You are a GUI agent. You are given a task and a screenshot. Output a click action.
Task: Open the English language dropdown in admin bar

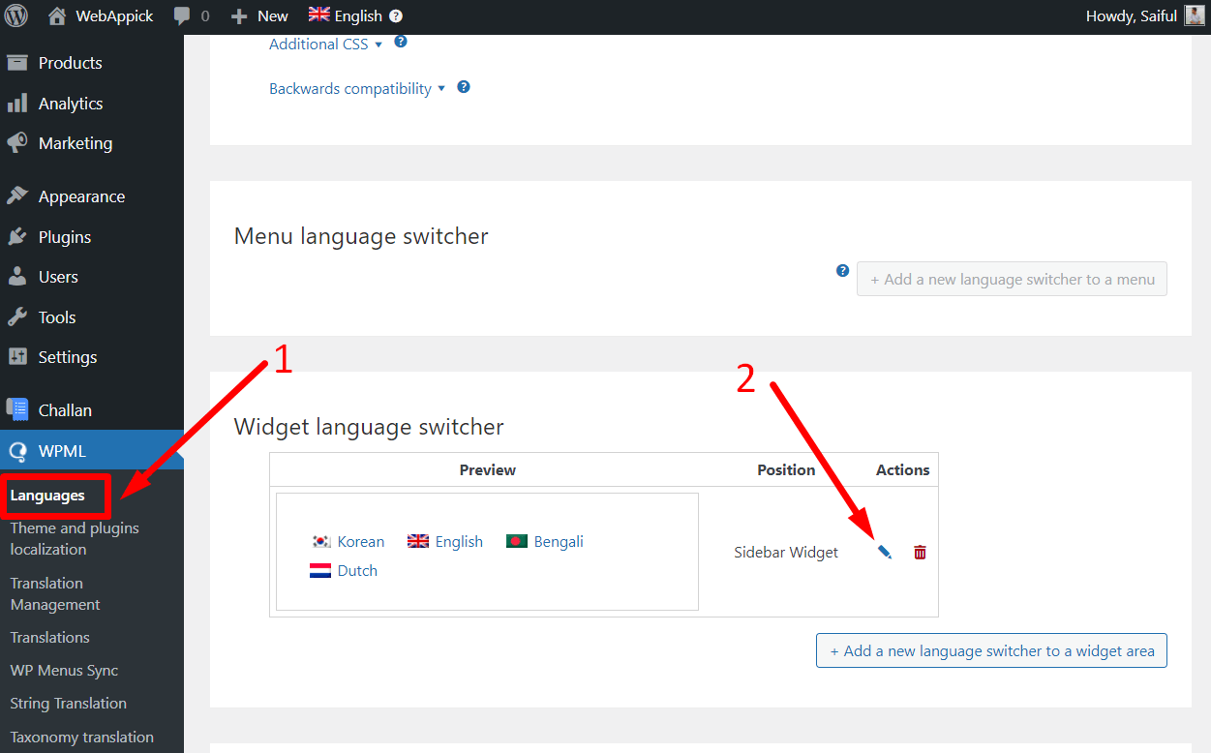tap(355, 15)
